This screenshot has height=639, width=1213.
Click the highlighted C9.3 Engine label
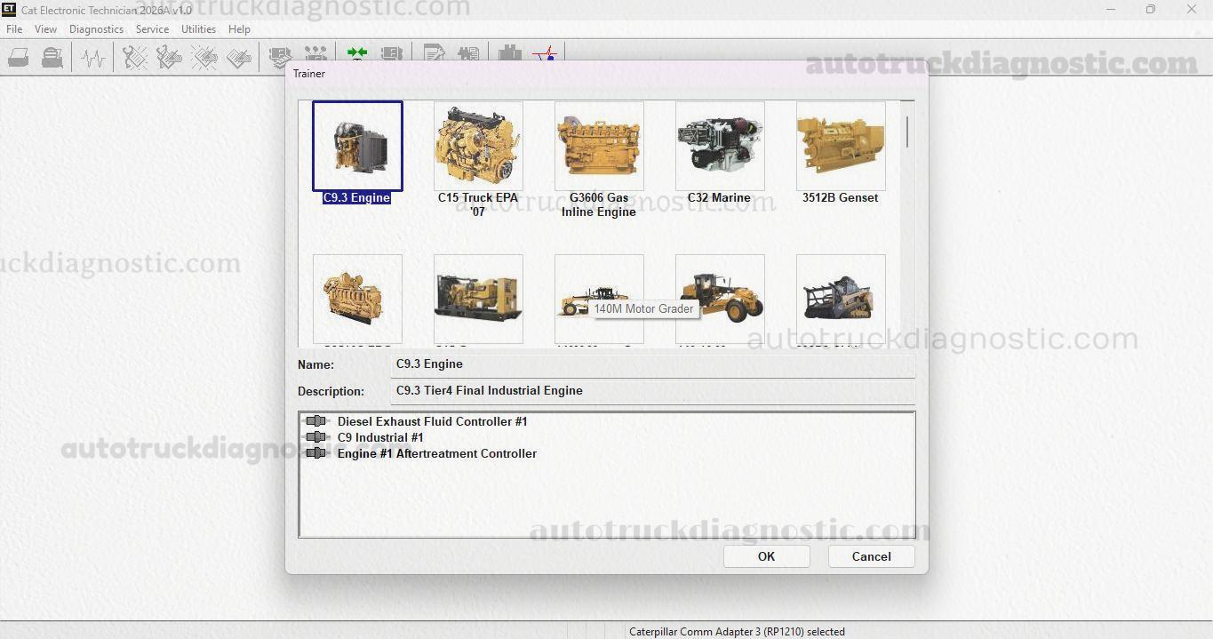356,198
